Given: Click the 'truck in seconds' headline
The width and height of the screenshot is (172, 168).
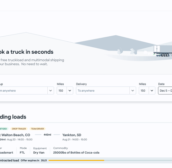Looking at the screenshot, I should click(x=32, y=52).
